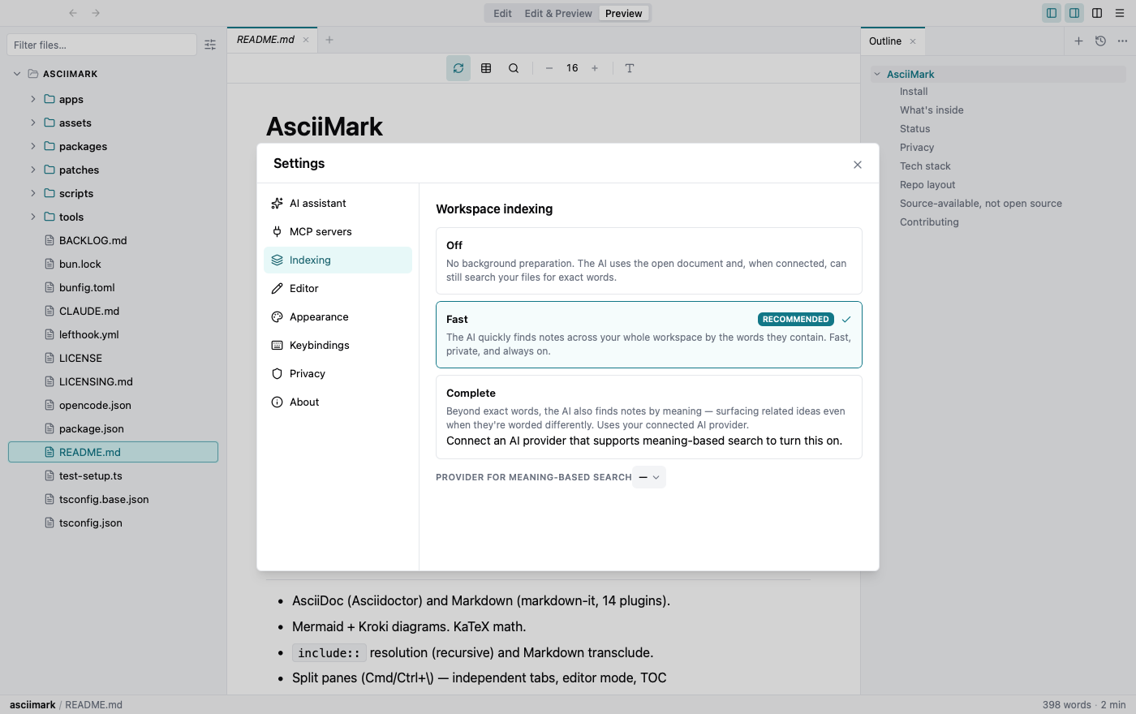Open the meaning-based search provider dropdown
The image size is (1136, 714).
coord(649,477)
